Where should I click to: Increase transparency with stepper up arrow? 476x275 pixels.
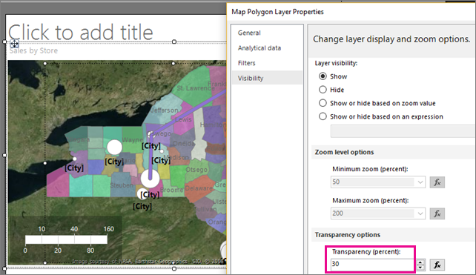pos(420,262)
